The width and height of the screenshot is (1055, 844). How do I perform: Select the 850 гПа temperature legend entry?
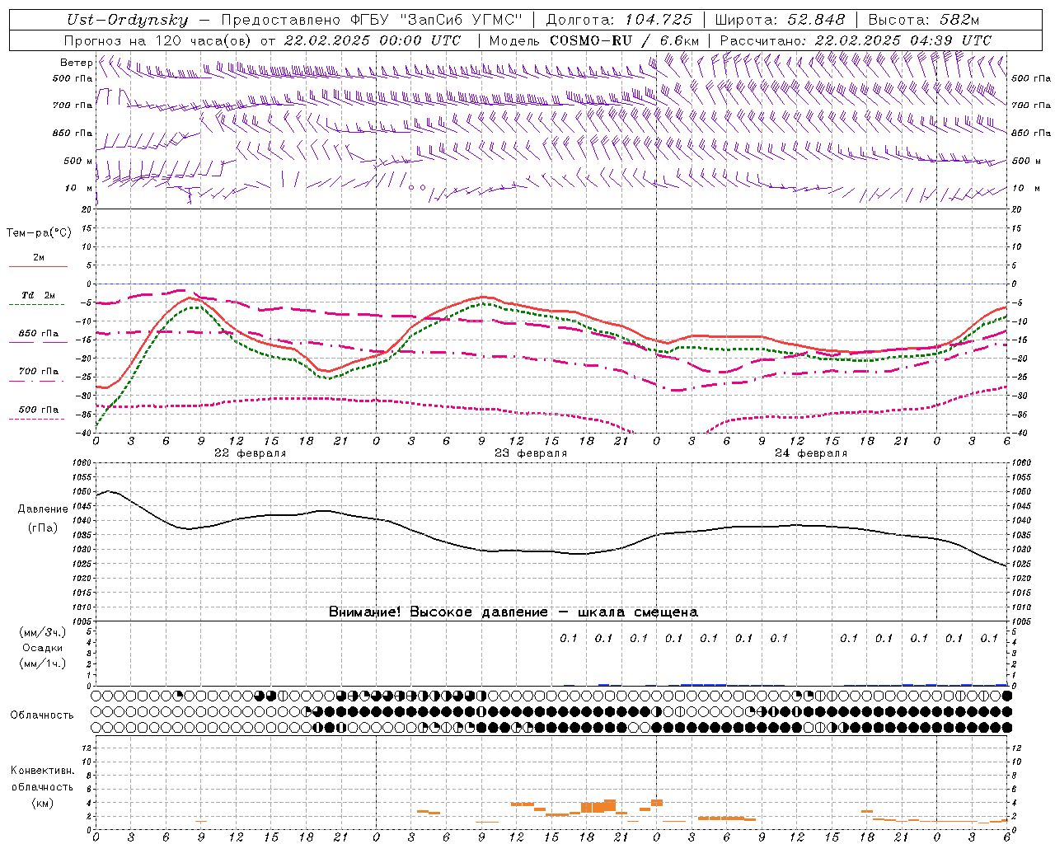(x=39, y=334)
